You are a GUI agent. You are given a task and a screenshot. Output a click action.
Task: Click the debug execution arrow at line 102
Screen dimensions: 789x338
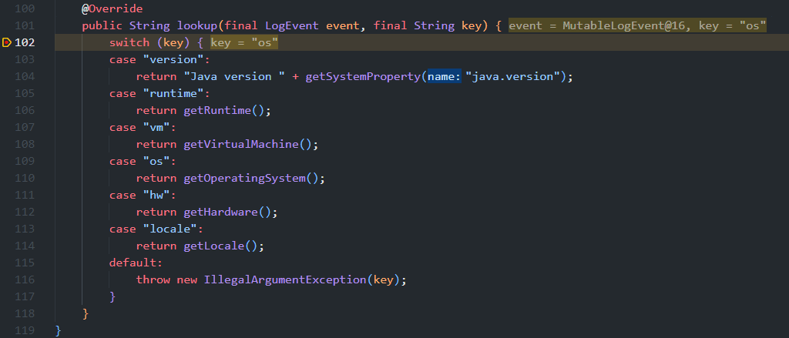(x=7, y=42)
